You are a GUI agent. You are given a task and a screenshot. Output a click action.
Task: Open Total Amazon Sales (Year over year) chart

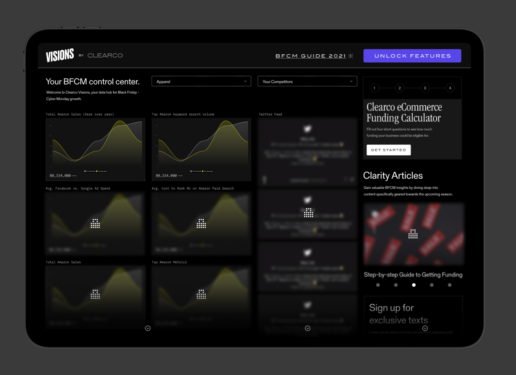click(x=95, y=149)
